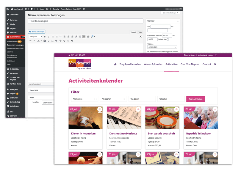
Task: Open the Eten wat de pot schaft thumbnail
Action: [162, 118]
